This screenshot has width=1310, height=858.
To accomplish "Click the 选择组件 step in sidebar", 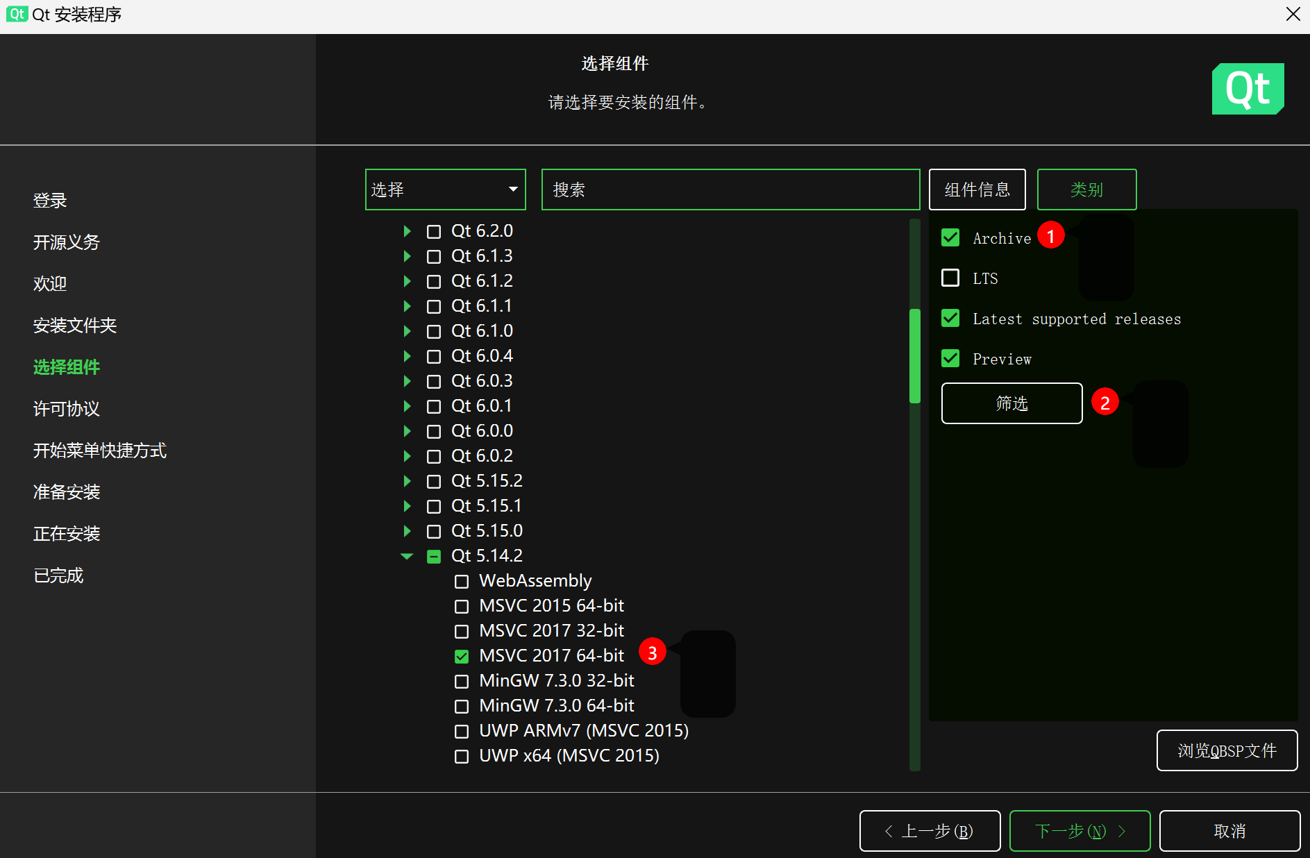I will pyautogui.click(x=67, y=367).
